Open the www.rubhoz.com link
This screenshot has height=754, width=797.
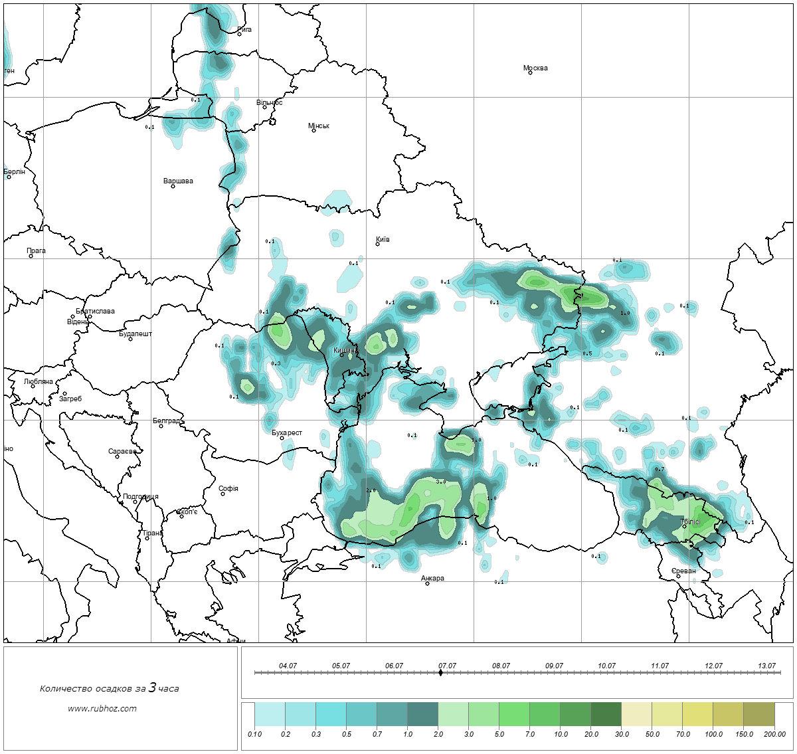[102, 708]
